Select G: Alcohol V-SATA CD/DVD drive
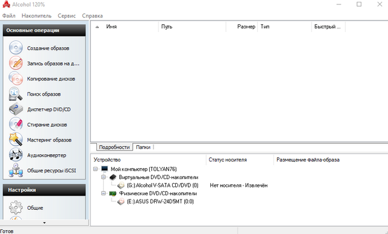 pos(162,186)
